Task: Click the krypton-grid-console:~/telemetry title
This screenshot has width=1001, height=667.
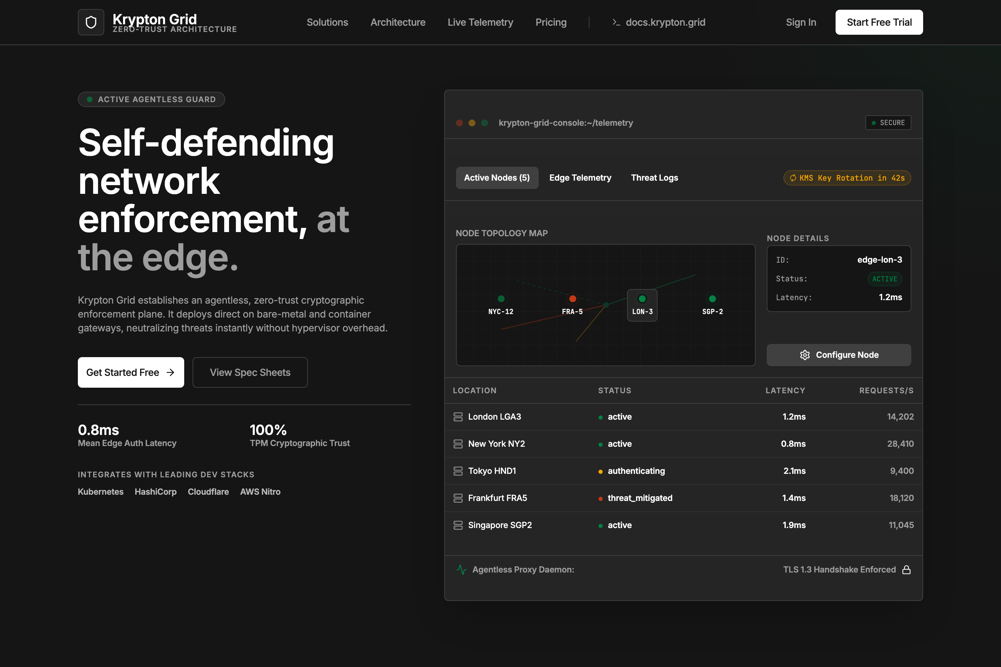Action: (565, 123)
